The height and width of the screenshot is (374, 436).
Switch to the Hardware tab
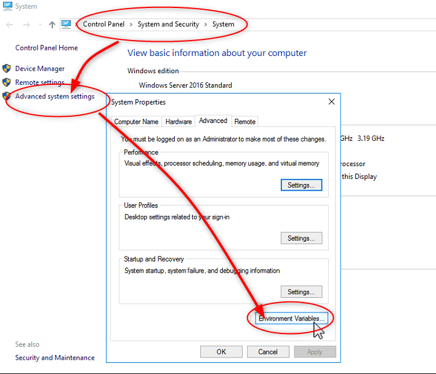point(179,122)
